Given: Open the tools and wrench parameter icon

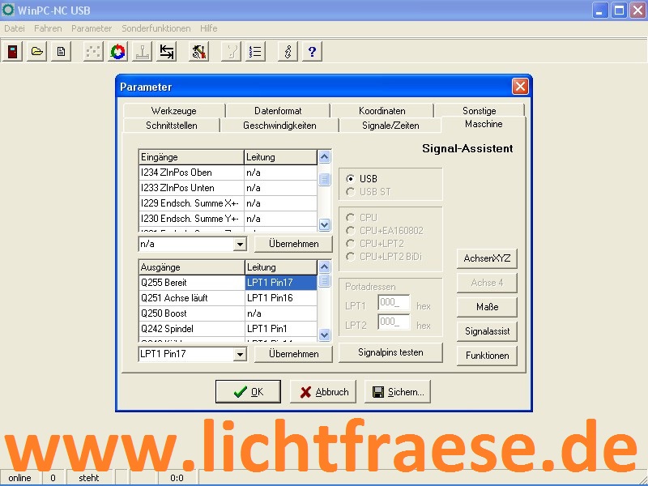Looking at the screenshot, I should click(198, 52).
